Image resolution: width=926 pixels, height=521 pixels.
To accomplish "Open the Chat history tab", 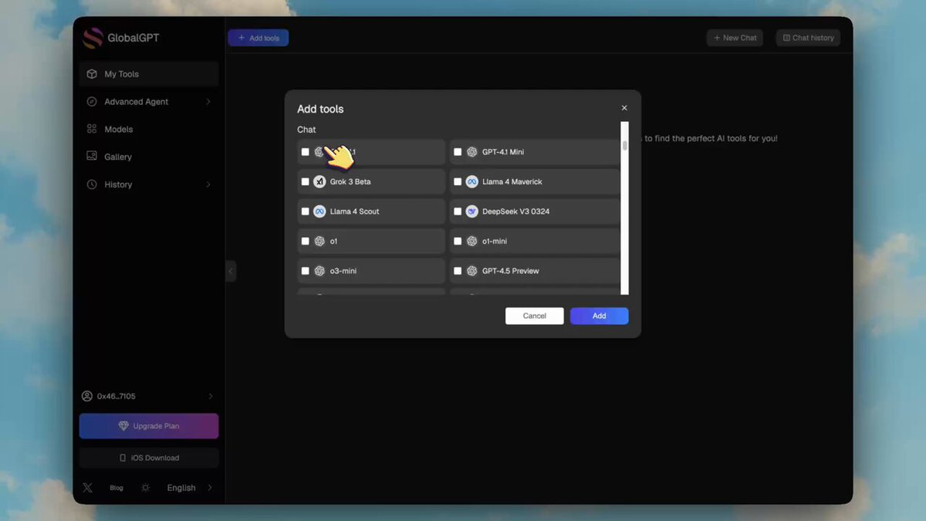I will click(x=808, y=38).
